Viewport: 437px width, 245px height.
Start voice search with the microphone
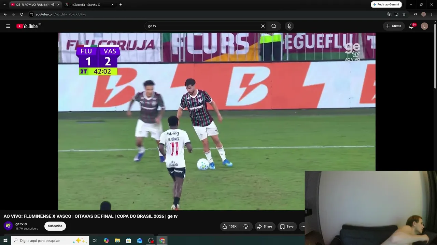(x=289, y=26)
